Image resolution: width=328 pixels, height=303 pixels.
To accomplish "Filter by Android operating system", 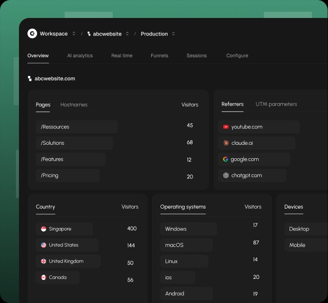I will (187, 294).
